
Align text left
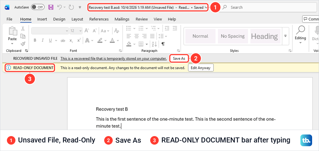click(x=129, y=36)
